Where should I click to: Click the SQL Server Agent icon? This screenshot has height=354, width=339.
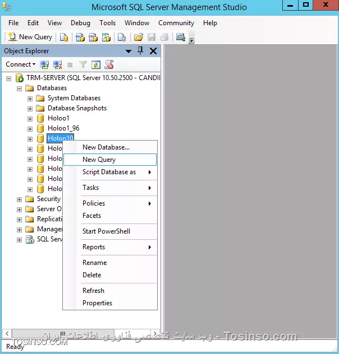tap(30, 239)
